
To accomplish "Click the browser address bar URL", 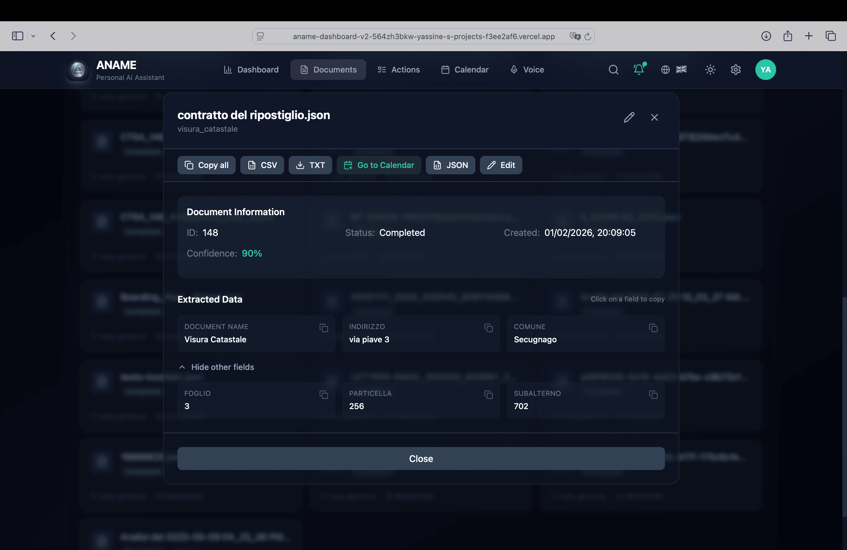I will [423, 36].
